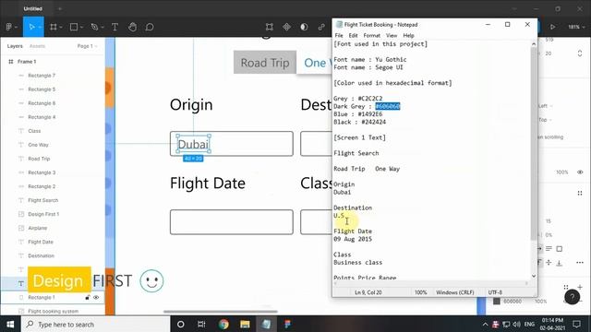Viewport: 591px width, 332px height.
Task: Click the Present play icon
Action: (x=552, y=27)
